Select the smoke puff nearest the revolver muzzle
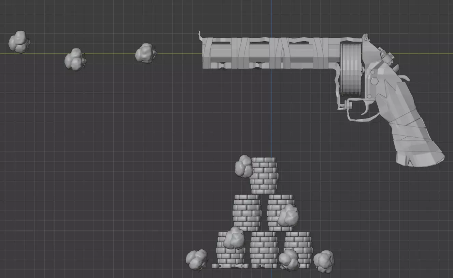Screen dimensions: 453x278 pos(145,53)
